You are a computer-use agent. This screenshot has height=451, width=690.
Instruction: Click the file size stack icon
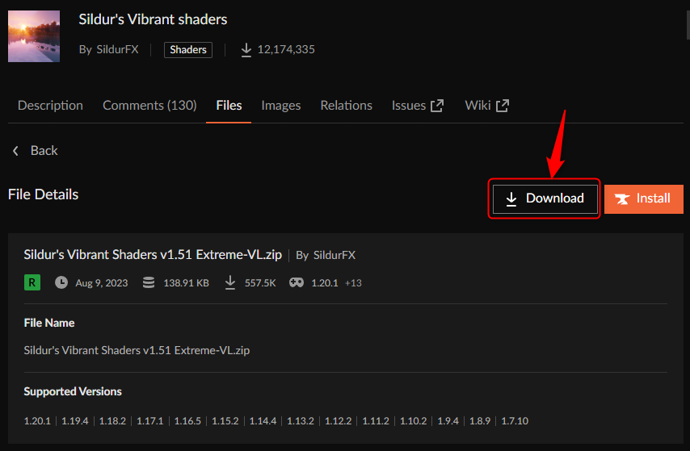point(149,282)
